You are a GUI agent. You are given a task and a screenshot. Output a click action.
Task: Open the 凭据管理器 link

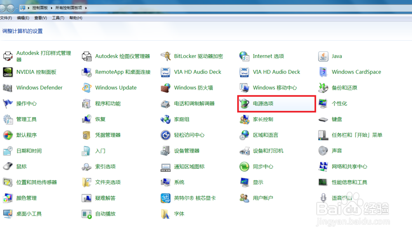point(108,135)
